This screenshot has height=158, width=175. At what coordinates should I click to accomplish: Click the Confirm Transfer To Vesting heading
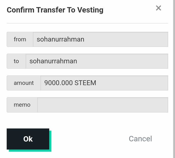coord(55,10)
